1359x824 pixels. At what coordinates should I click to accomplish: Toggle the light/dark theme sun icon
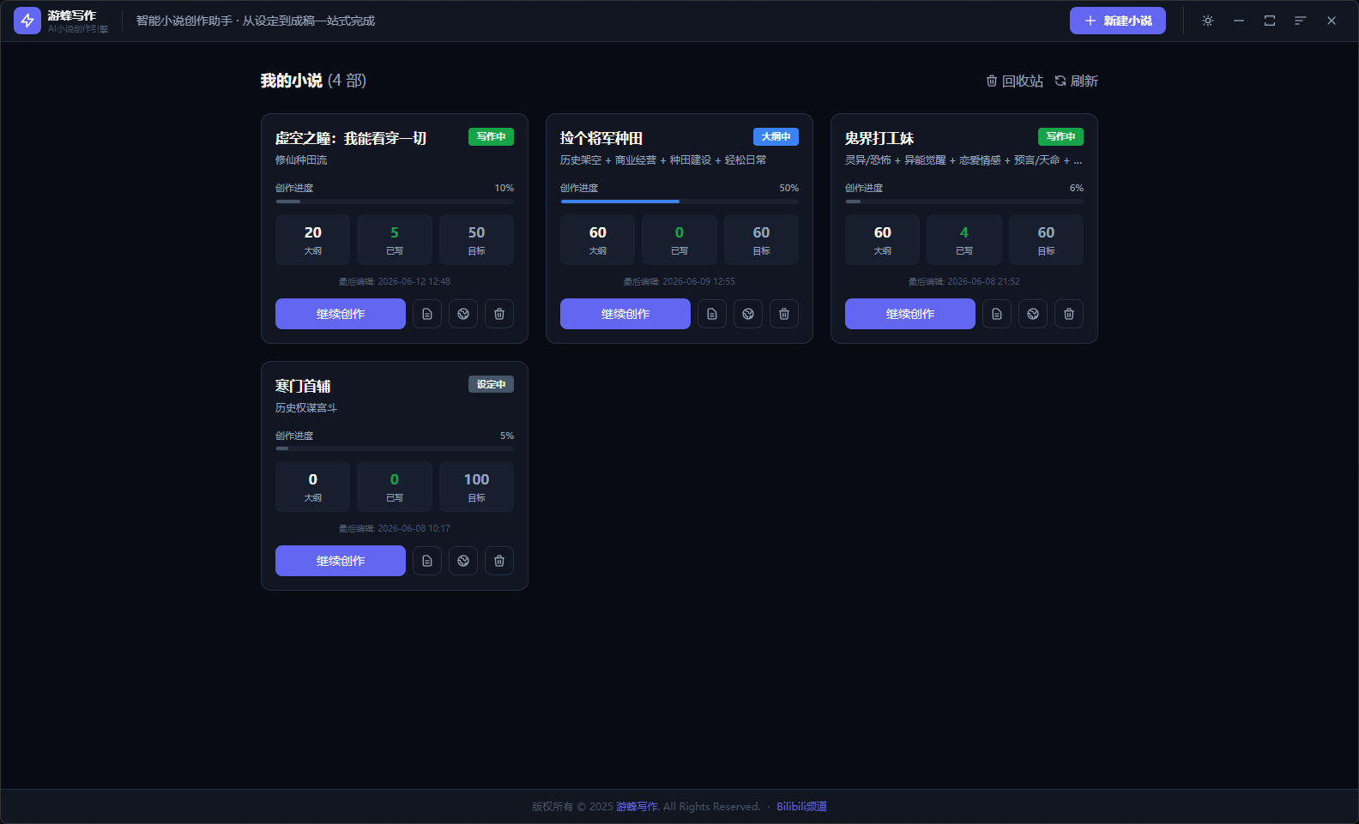tap(1208, 21)
